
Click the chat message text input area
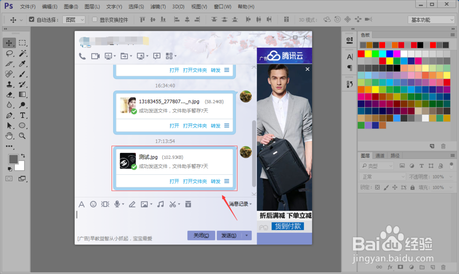point(166,219)
